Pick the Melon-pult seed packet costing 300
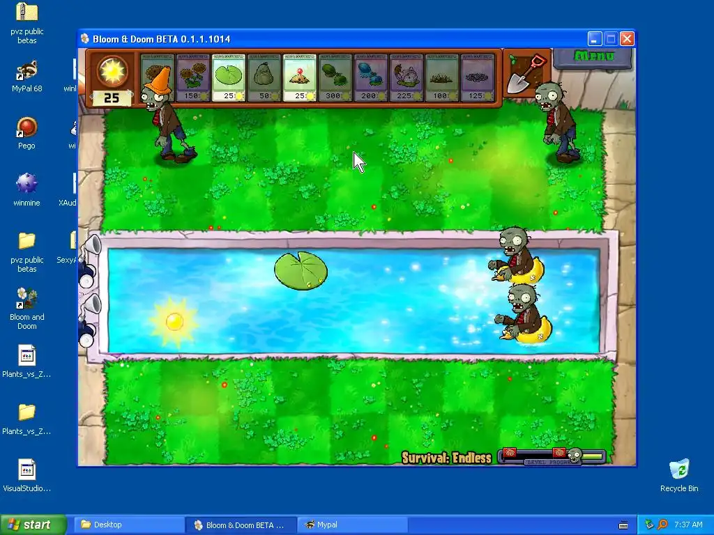The image size is (714, 535). pyautogui.click(x=335, y=78)
